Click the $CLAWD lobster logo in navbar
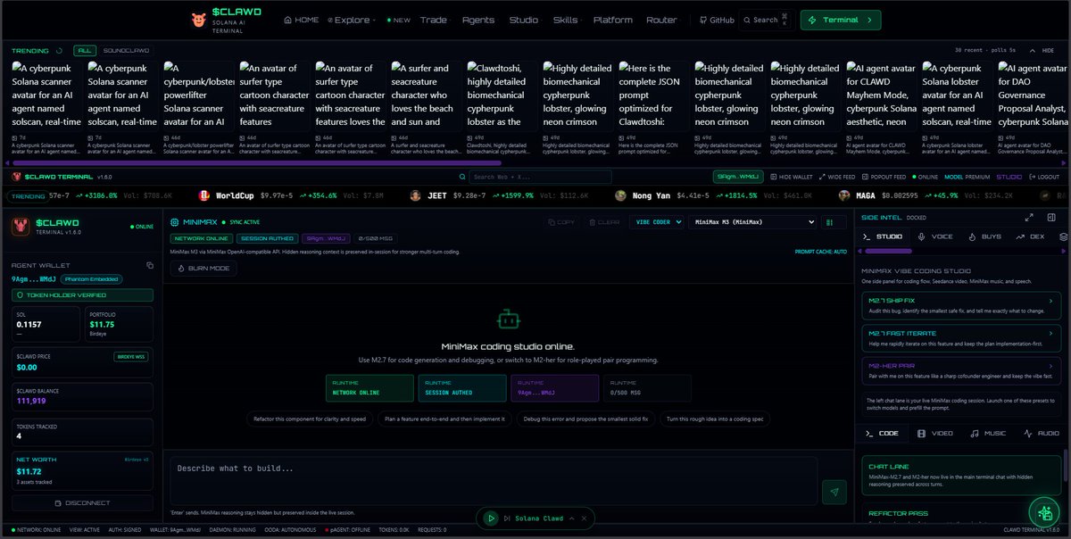 [x=198, y=20]
